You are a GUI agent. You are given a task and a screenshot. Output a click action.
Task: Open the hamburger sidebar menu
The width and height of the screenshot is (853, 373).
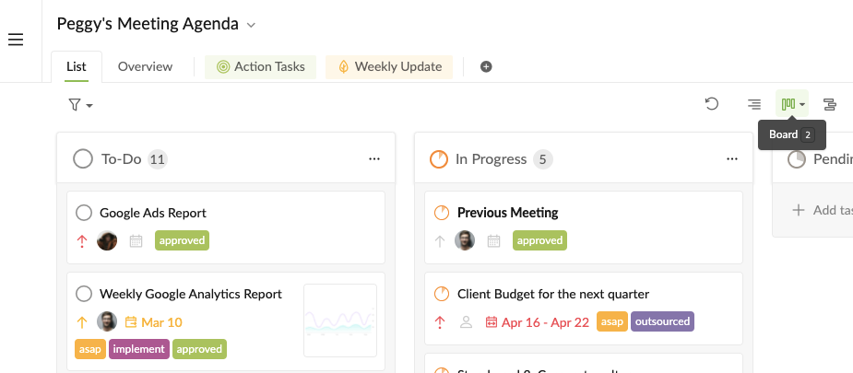tap(16, 40)
